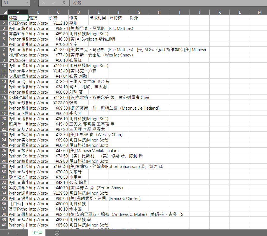267x236 pixels.
Task: Select column G header
Action: tap(139, 12)
